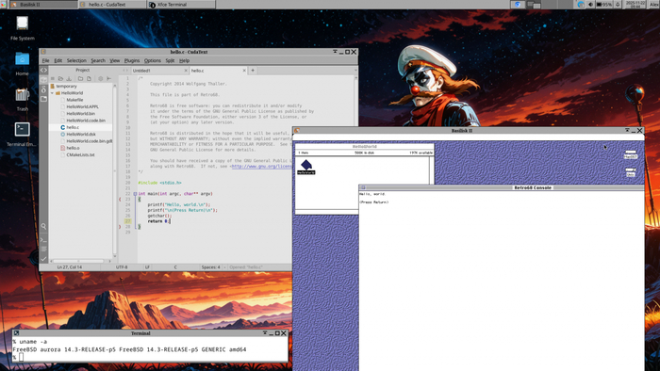Open the File System desktop icon

pos(23,28)
